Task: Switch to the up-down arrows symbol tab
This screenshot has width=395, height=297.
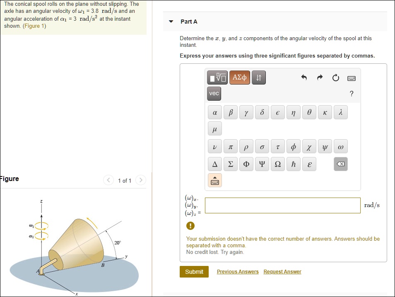Action: point(258,77)
